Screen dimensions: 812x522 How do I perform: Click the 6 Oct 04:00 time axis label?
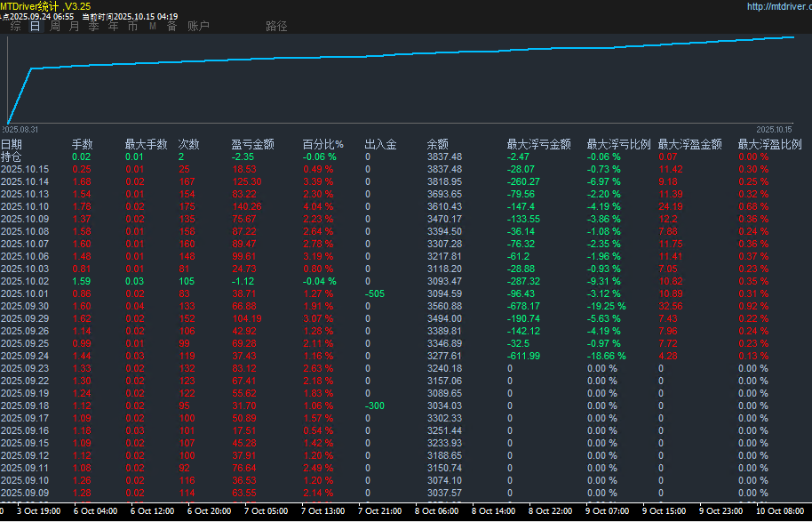(x=95, y=511)
